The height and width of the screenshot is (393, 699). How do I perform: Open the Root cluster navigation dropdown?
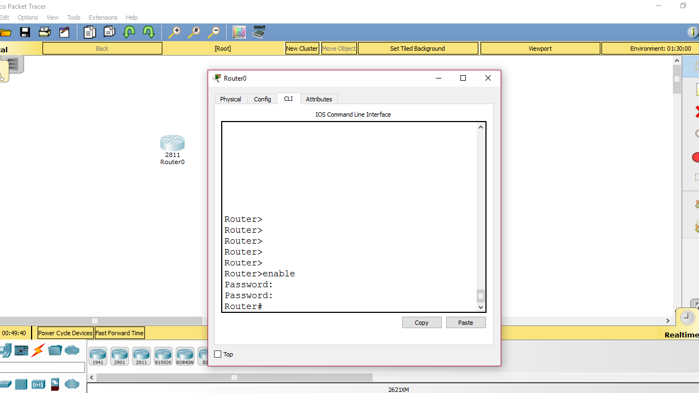(x=222, y=48)
